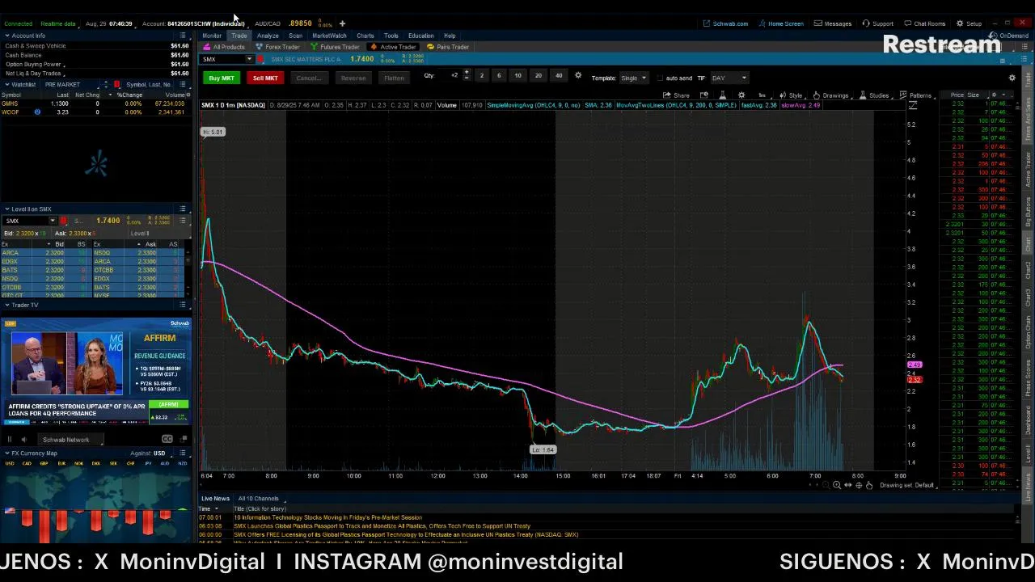Select the GMHS row in watchlist
Image resolution: width=1035 pixels, height=582 pixels.
95,103
